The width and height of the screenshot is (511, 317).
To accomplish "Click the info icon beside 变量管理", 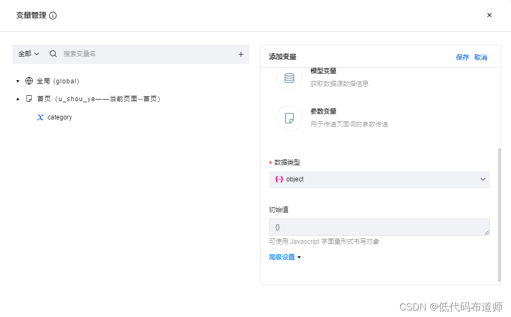I will point(53,16).
